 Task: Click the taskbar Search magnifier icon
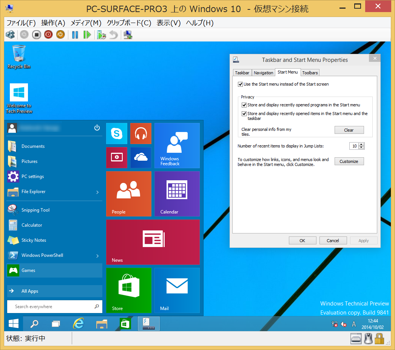(x=34, y=324)
